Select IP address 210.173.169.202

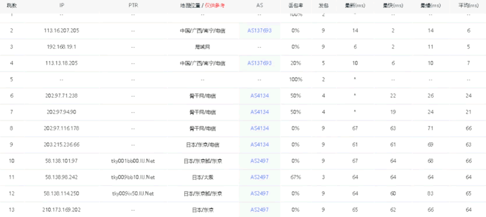click(x=61, y=210)
